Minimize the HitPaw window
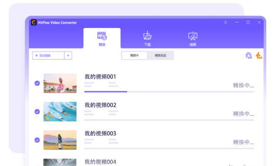 [237, 22]
